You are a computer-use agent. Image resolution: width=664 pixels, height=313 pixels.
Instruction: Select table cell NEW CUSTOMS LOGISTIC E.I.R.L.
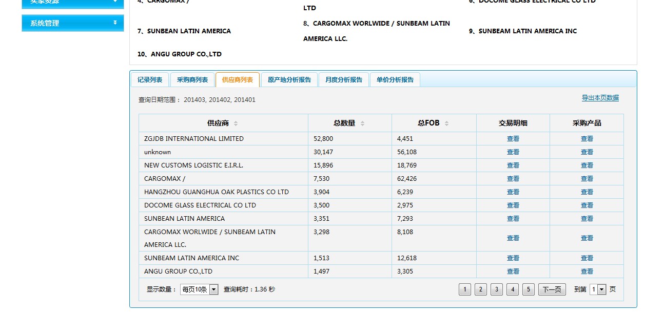coord(223,165)
